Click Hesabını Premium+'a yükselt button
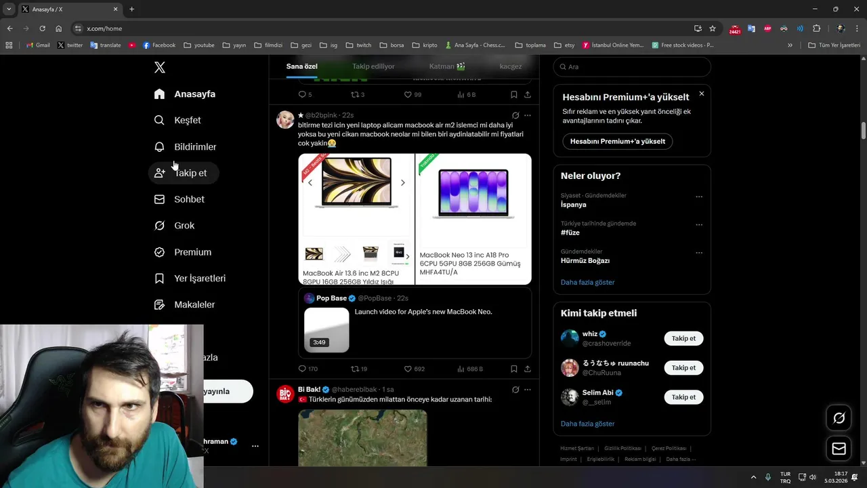Viewport: 867px width, 488px height. pyautogui.click(x=618, y=142)
